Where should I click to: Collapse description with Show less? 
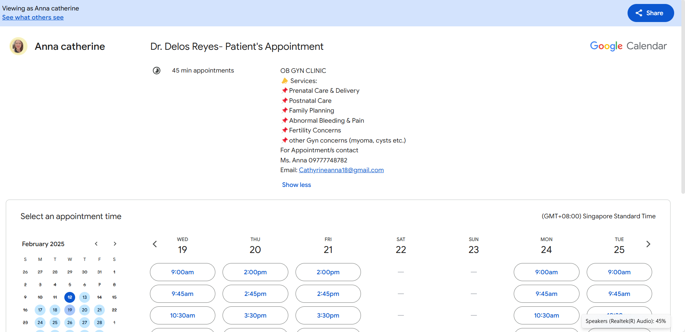(x=296, y=185)
